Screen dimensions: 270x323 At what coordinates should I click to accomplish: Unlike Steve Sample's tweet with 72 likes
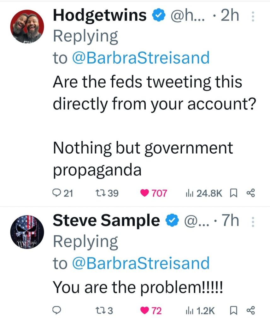click(145, 311)
